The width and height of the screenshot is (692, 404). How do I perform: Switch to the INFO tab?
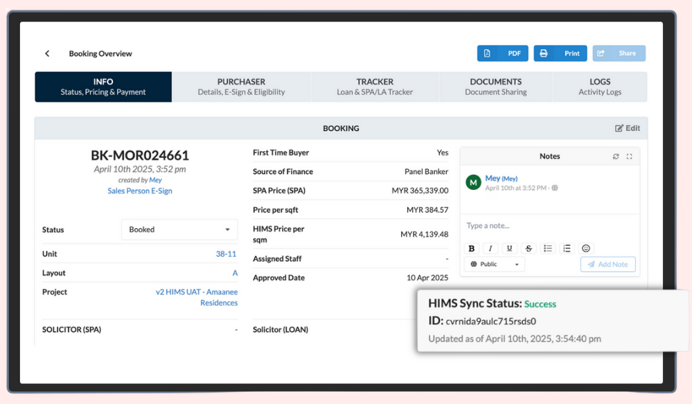point(103,87)
